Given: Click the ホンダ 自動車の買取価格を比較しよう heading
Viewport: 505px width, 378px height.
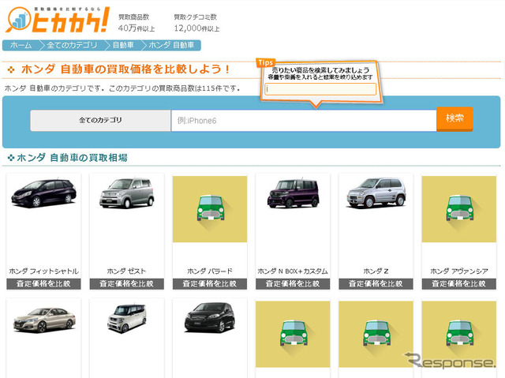Looking at the screenshot, I should pyautogui.click(x=125, y=69).
